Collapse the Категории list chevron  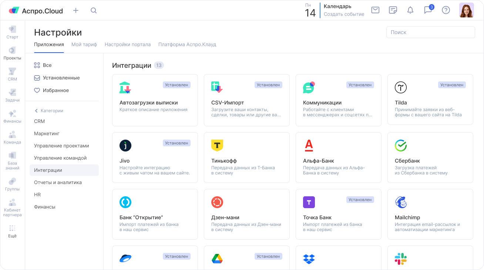(36, 111)
